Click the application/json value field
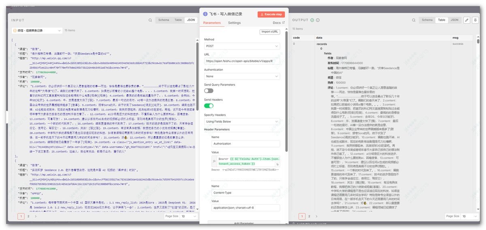This screenshot has width=486, height=230. 245,208
